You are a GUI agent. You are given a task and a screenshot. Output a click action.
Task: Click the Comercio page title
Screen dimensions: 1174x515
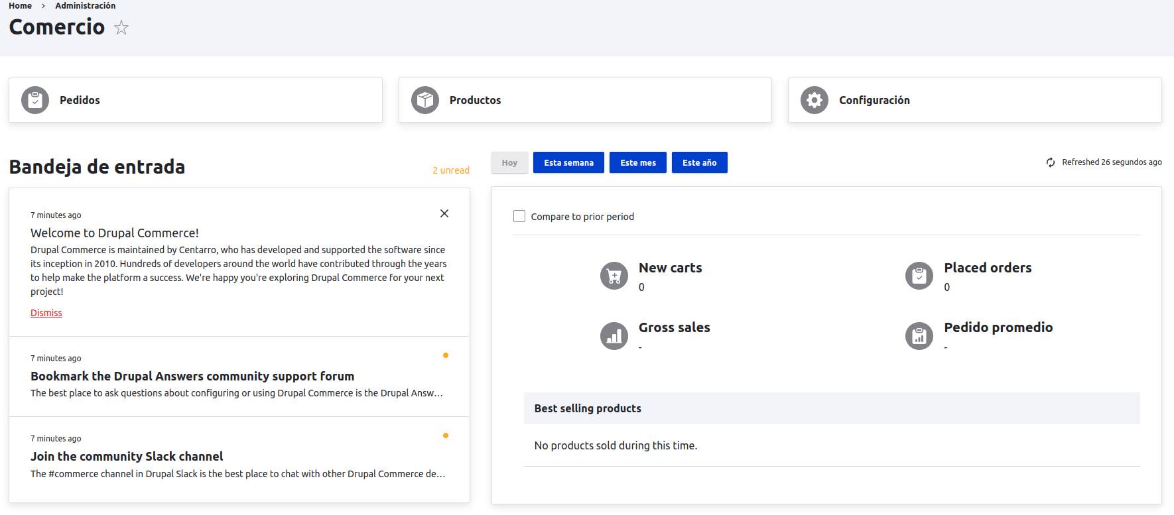click(x=57, y=27)
